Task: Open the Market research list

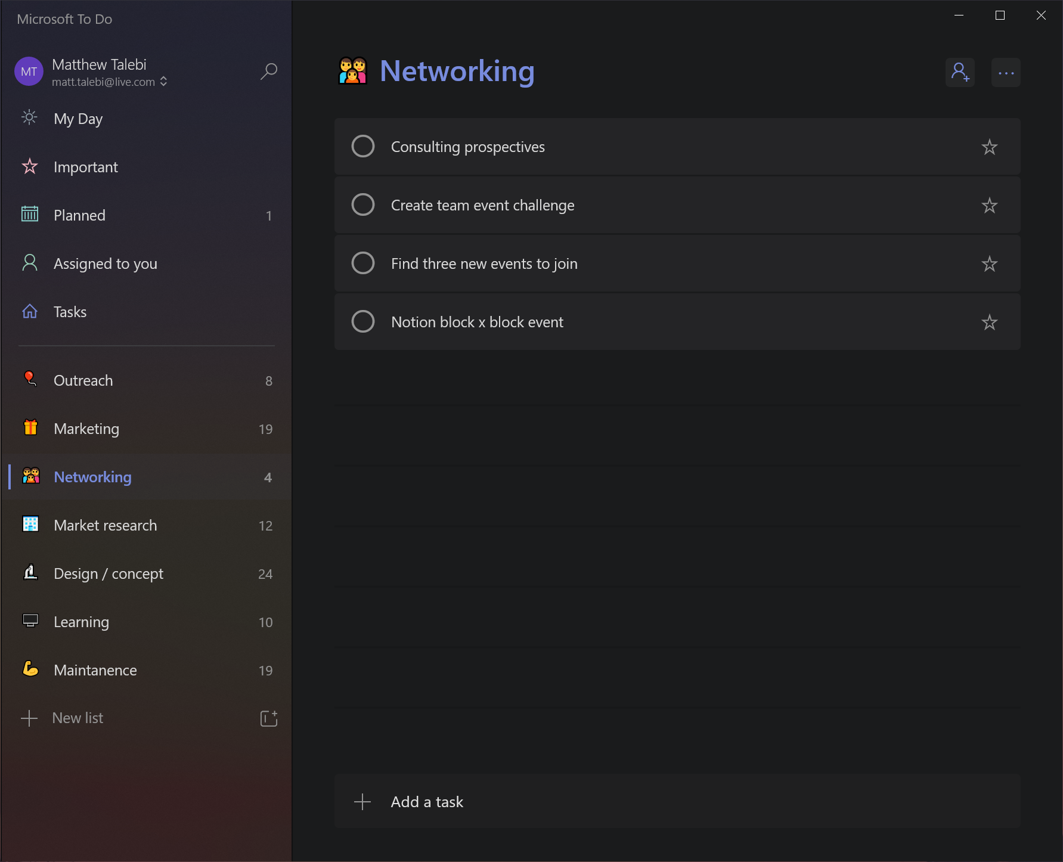Action: coord(105,525)
